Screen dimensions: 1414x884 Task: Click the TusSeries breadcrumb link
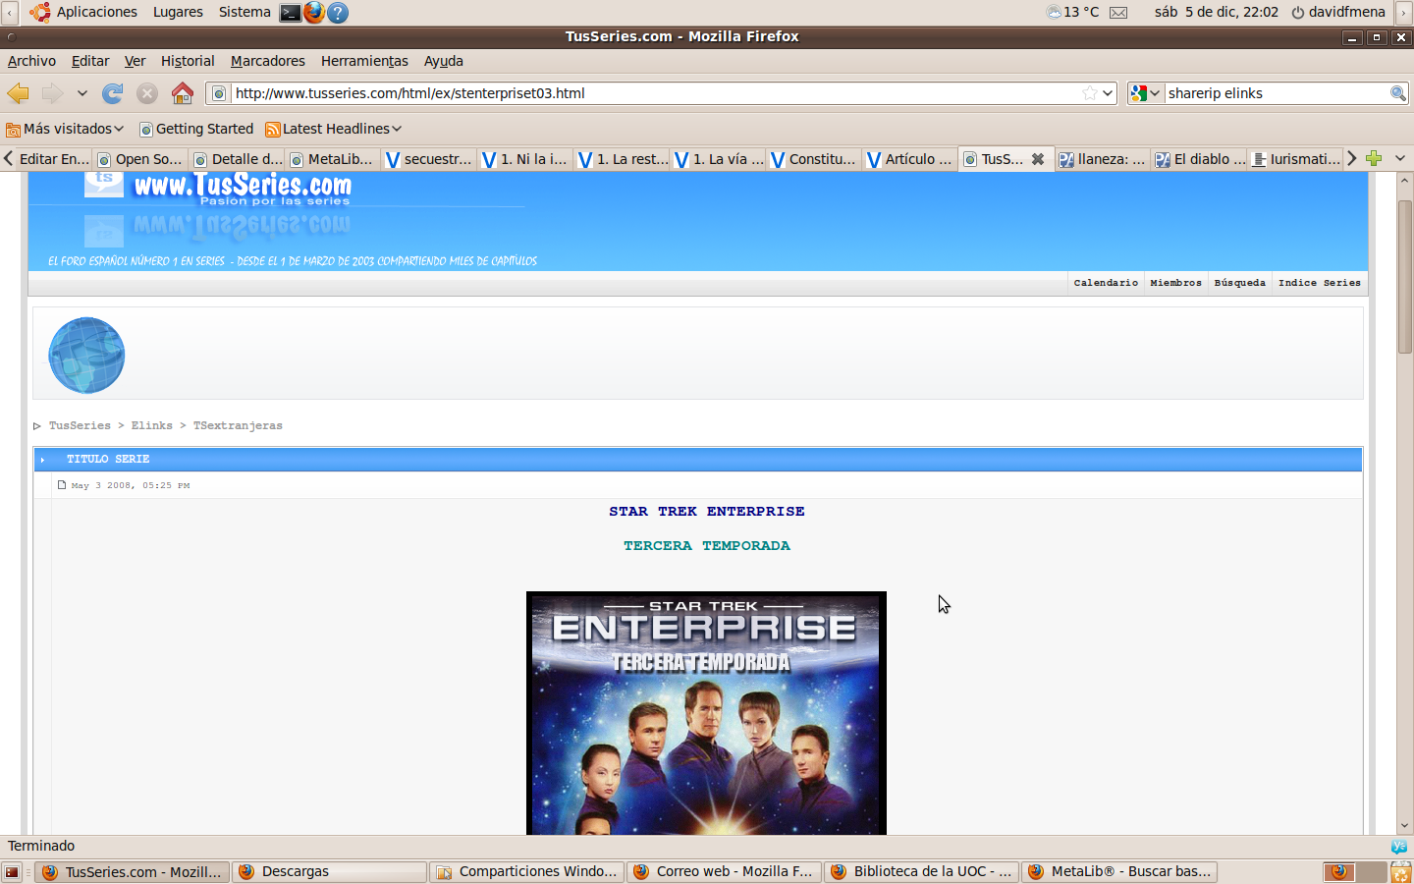(x=80, y=426)
